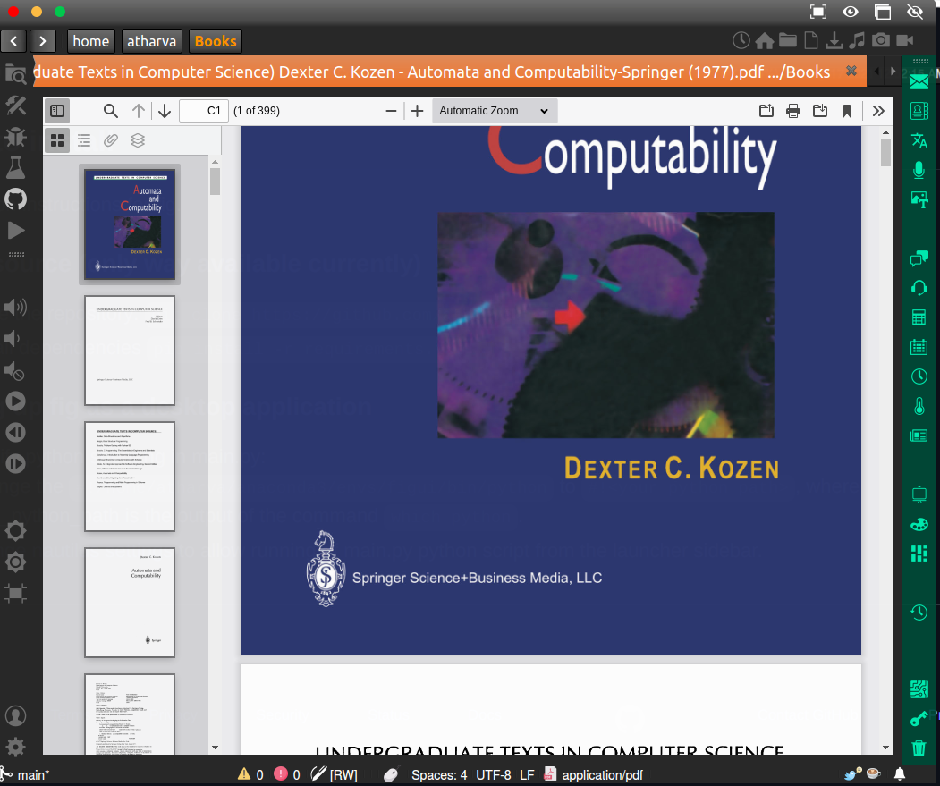Open the Automatic Zoom dropdown
940x786 pixels.
point(495,111)
